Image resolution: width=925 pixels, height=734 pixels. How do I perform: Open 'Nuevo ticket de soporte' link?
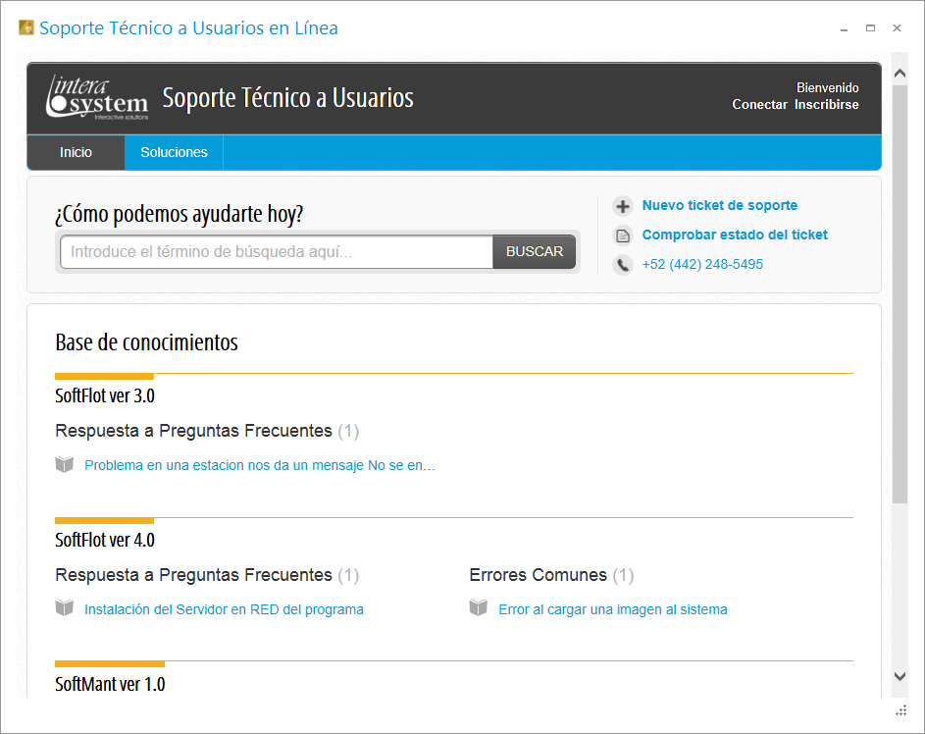[719, 206]
